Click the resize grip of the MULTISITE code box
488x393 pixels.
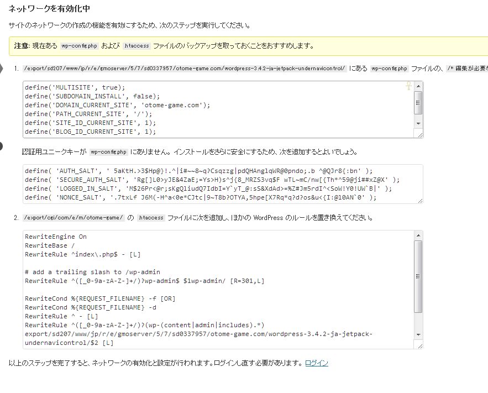click(420, 135)
